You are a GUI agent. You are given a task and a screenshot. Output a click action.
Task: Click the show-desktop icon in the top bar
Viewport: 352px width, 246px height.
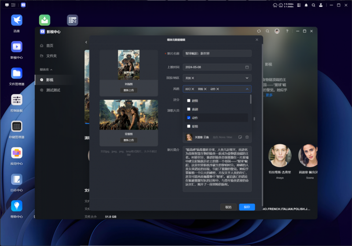pyautogui.click(x=7, y=5)
